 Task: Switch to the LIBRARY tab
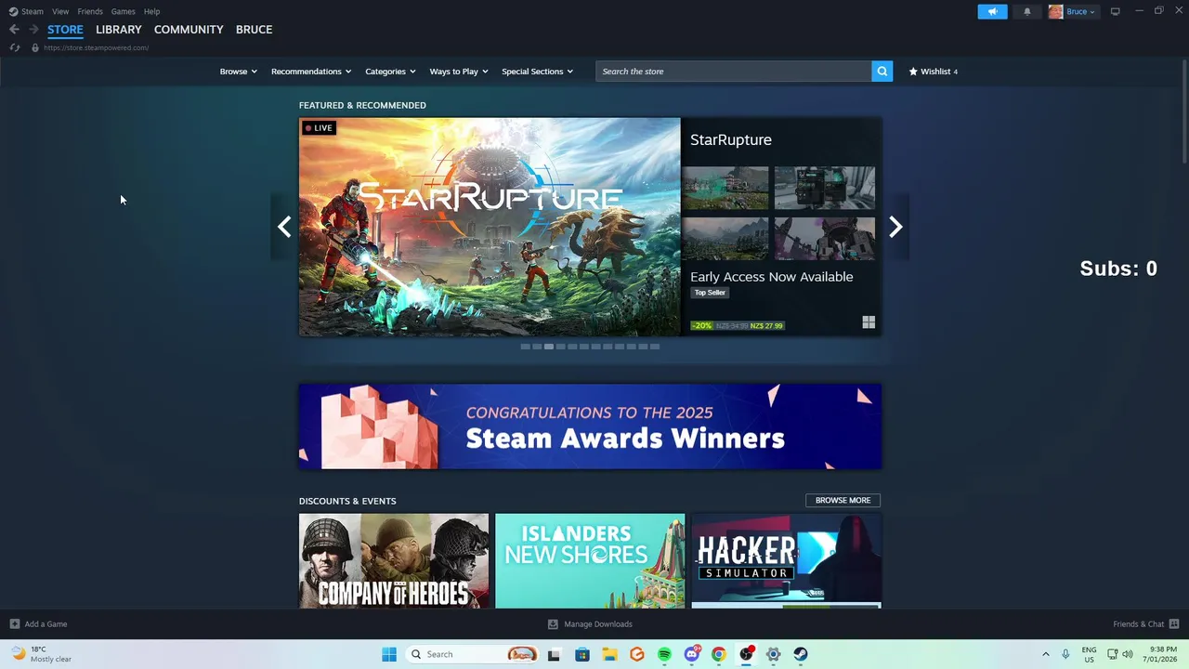pos(119,30)
